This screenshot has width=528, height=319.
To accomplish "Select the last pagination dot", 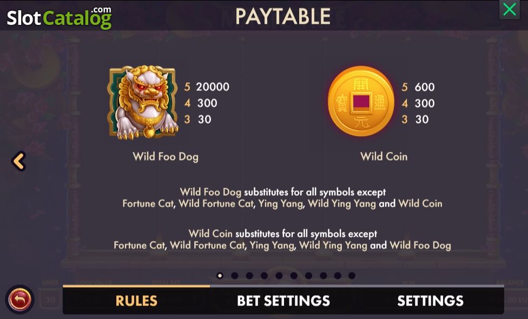I will (352, 276).
